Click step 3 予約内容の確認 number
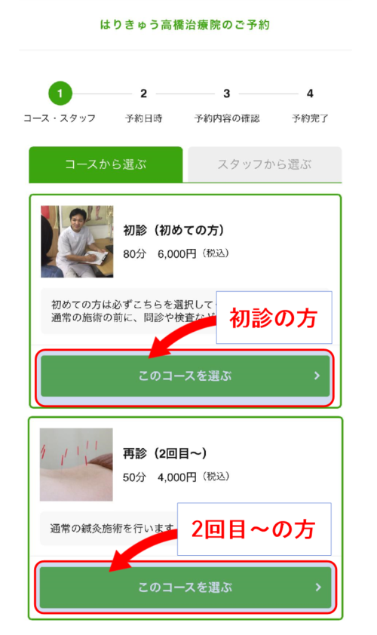 [x=227, y=94]
